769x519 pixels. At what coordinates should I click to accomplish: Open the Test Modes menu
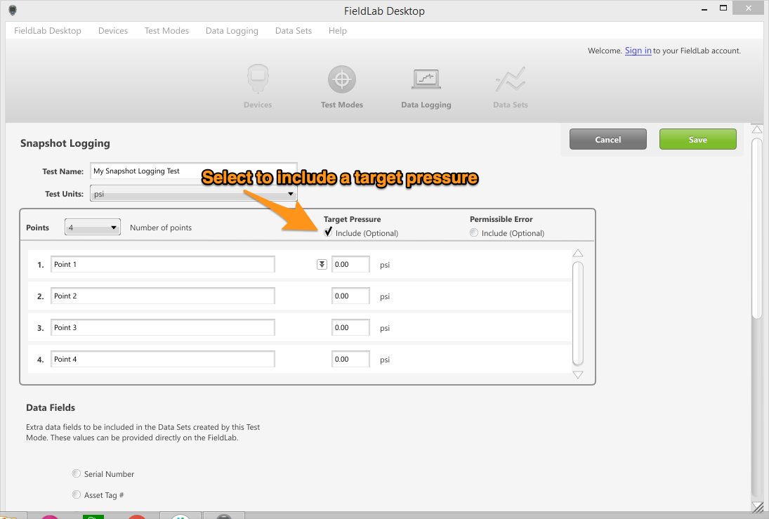click(166, 30)
